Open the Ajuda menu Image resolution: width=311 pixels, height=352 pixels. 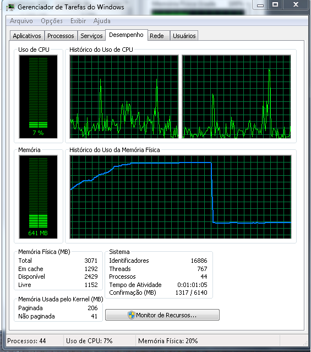tap(102, 21)
